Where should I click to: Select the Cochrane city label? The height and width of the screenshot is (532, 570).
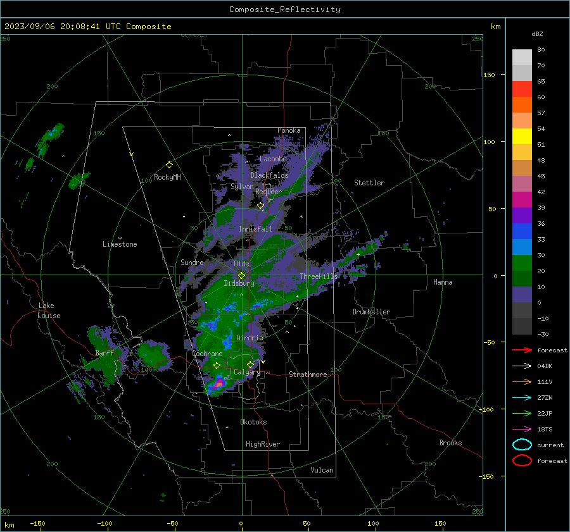click(x=207, y=354)
